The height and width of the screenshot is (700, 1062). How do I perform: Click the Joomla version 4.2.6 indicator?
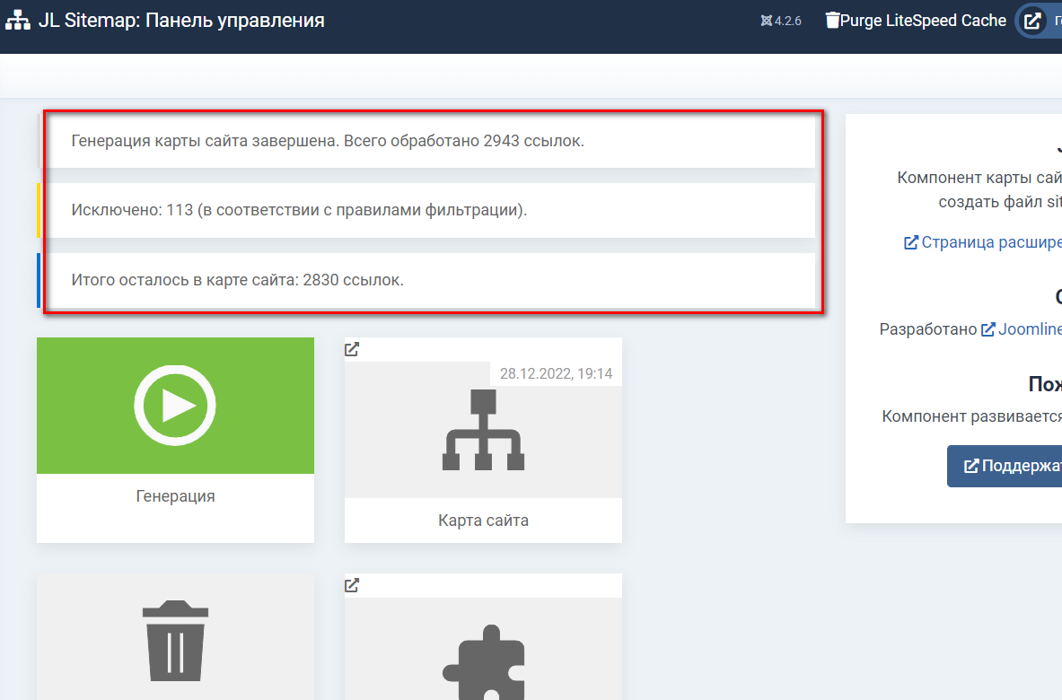click(x=780, y=21)
